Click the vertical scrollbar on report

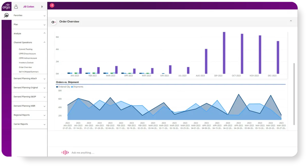click(x=294, y=94)
